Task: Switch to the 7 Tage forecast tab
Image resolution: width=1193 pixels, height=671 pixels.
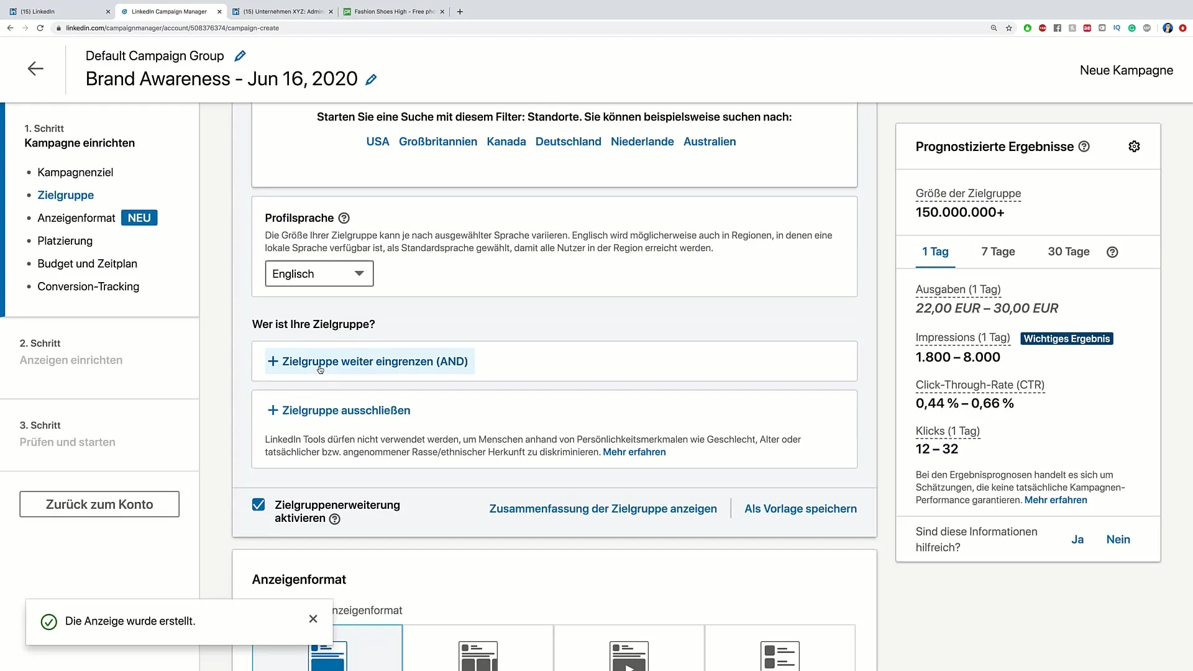Action: 998,252
